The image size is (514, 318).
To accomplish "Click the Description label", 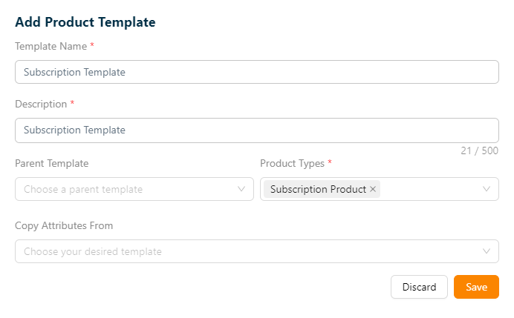I will tap(41, 104).
